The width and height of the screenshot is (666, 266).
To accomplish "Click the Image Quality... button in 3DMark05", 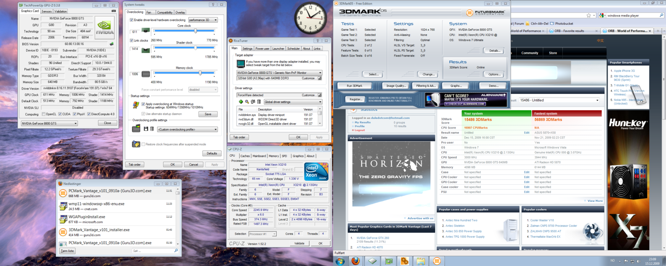I will click(x=396, y=86).
